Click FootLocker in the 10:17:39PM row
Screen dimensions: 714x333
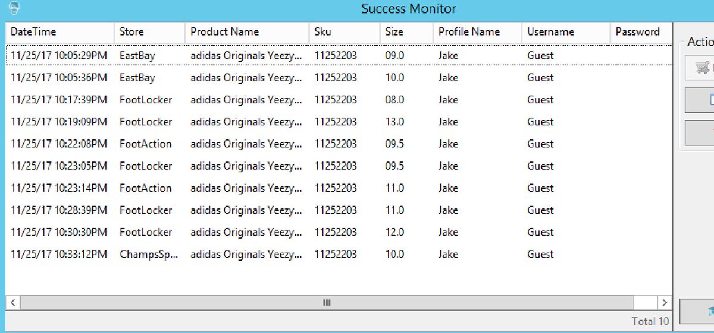click(146, 100)
